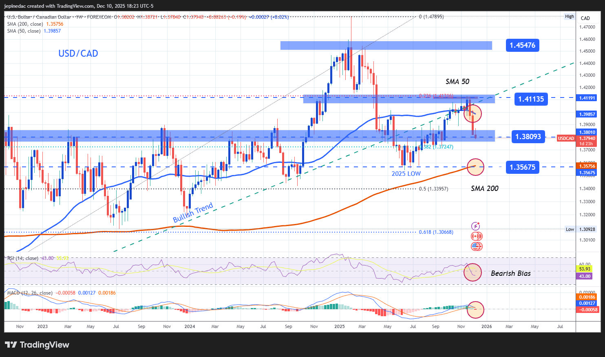Select the 2025 LOW text annotation
This screenshot has height=357, width=605.
[x=406, y=173]
